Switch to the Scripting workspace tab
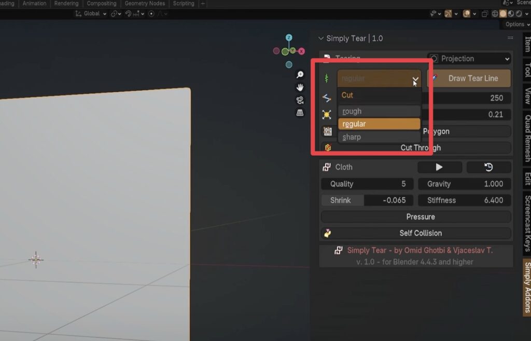531x341 pixels. pyautogui.click(x=184, y=4)
